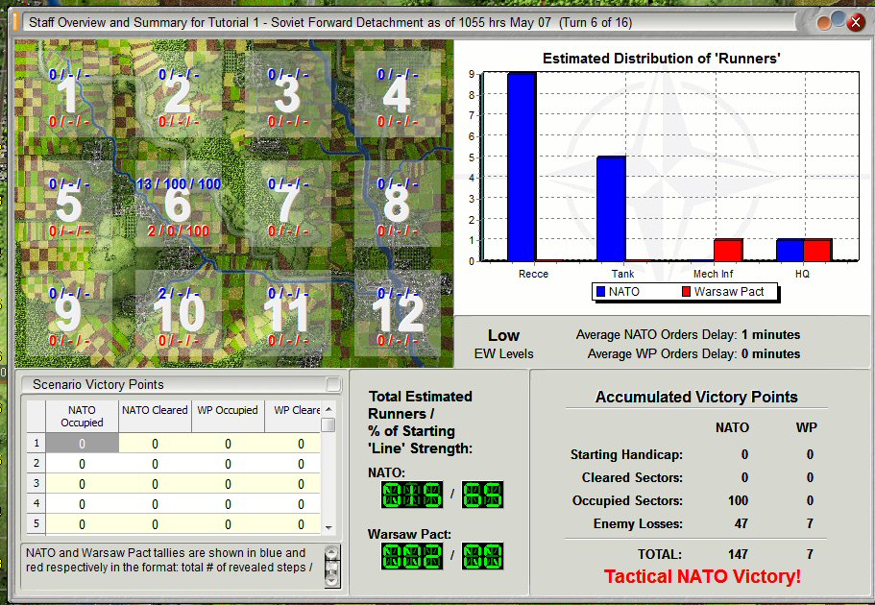The width and height of the screenshot is (875, 605).
Task: Select sector 7 tile on the map
Action: 288,205
